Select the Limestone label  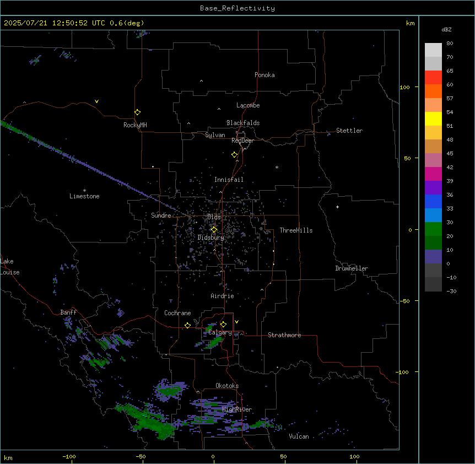click(x=84, y=196)
